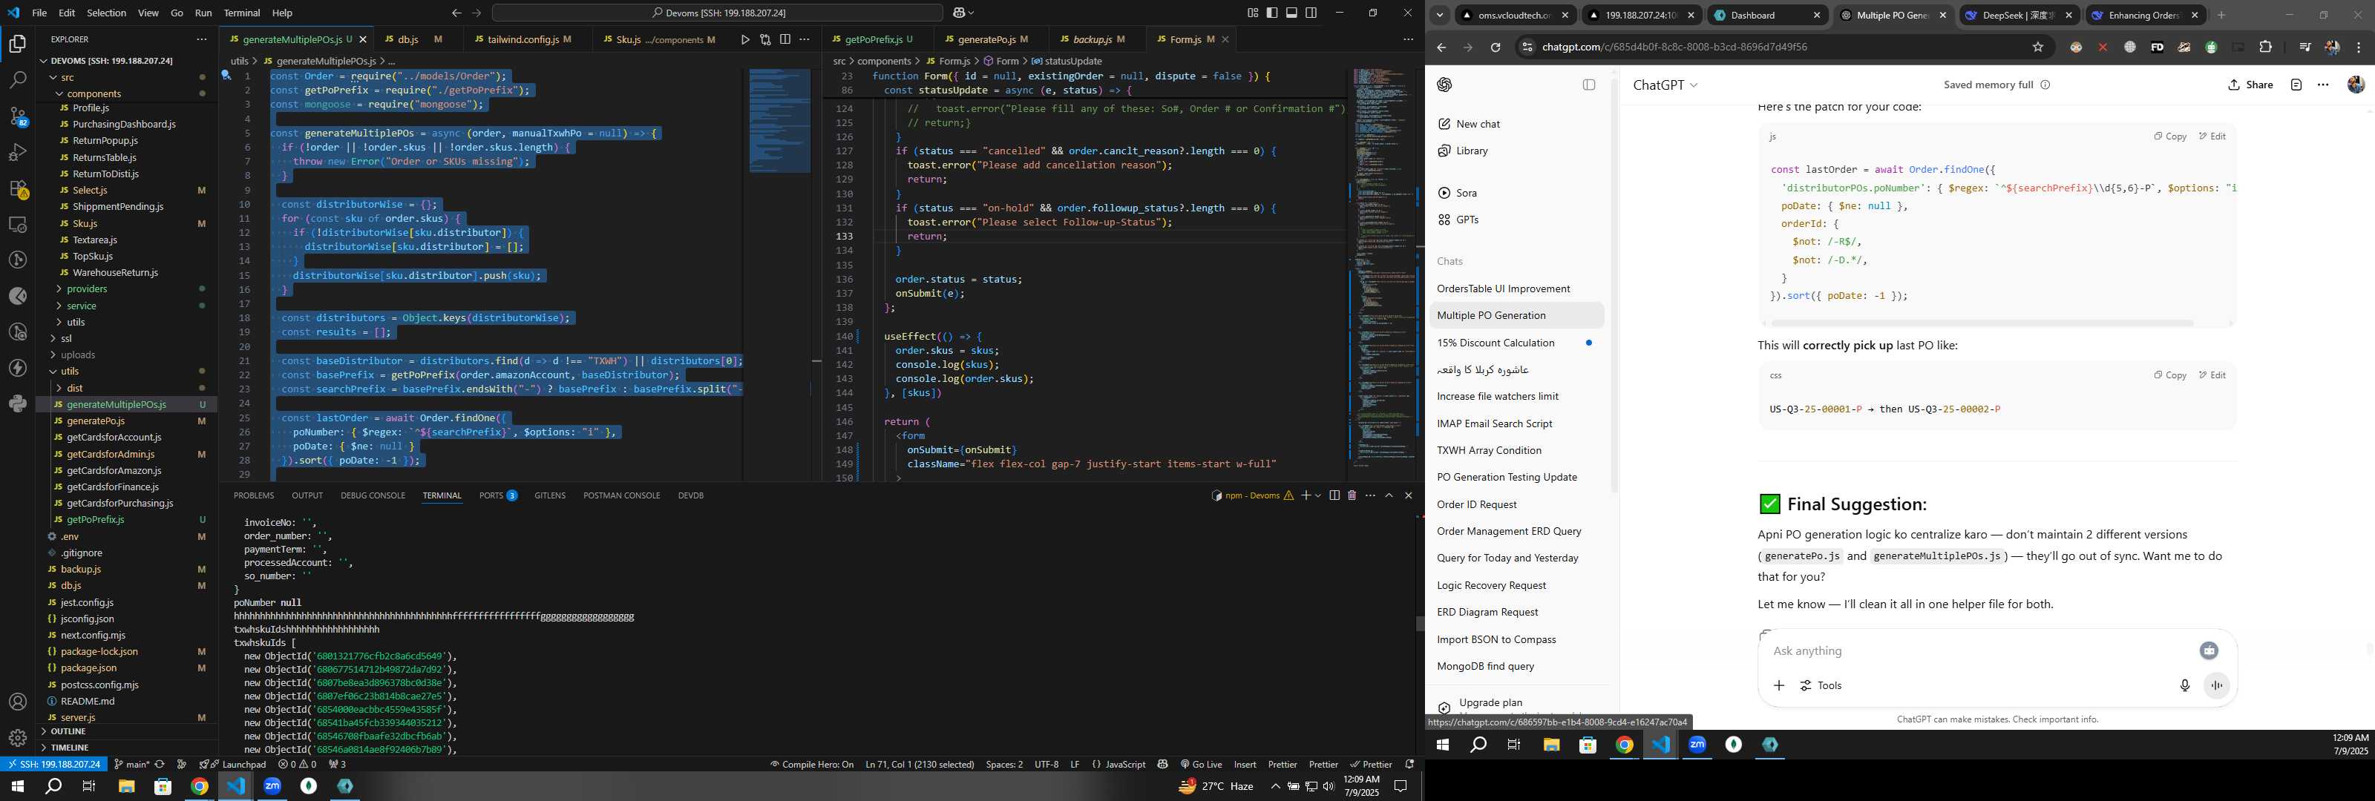Switch to the PROBLEMS panel tab
Viewport: 2375px width, 801px height.
254,496
